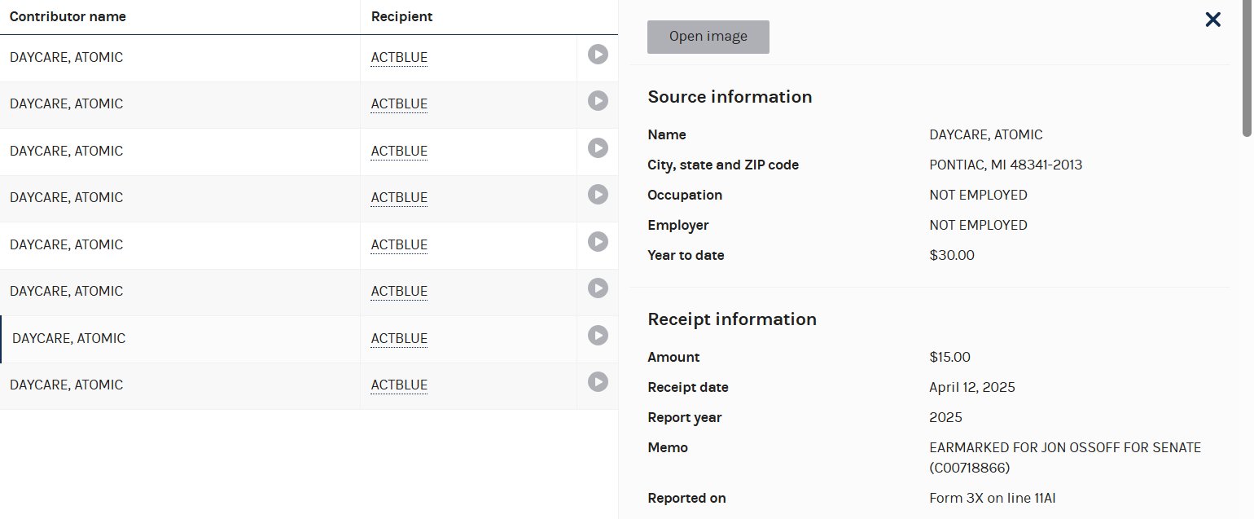
Task: Click the Contributor name column header
Action: (68, 16)
